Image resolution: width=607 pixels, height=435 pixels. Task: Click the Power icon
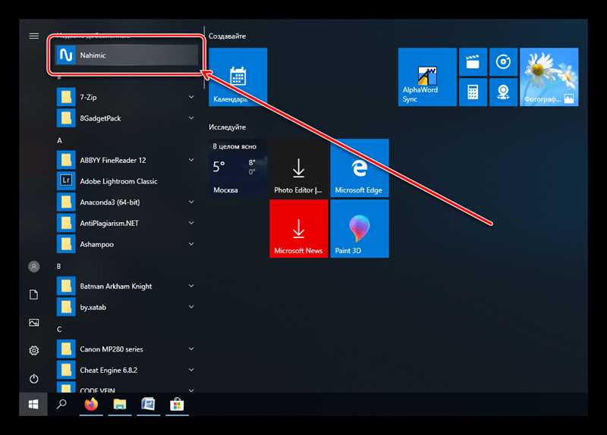point(33,379)
